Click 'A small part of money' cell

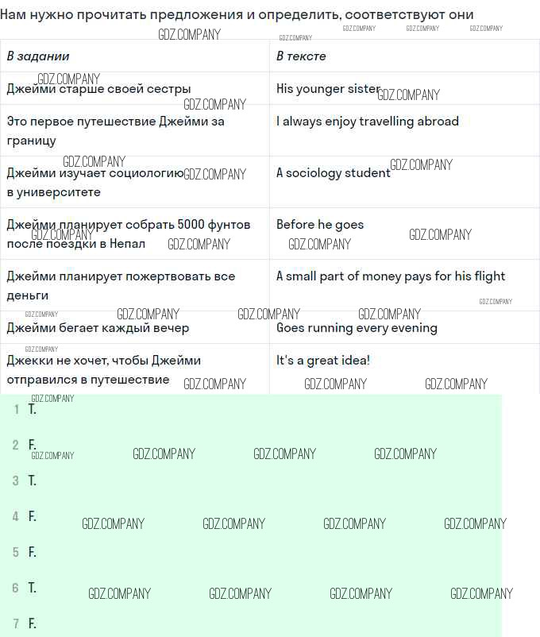[390, 276]
